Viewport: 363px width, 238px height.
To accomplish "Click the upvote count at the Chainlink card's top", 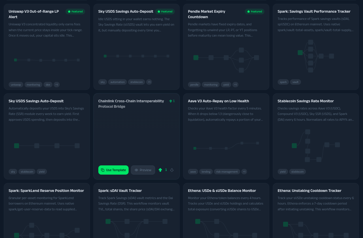I will 172,101.
